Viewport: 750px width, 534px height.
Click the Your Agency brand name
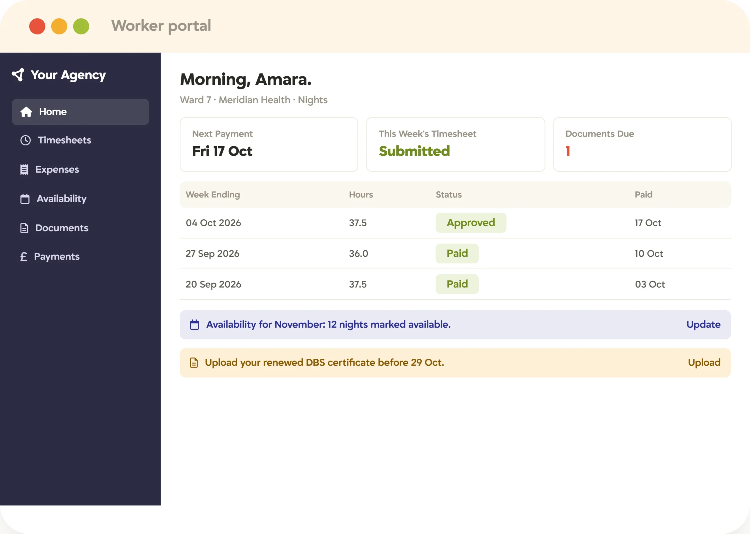(x=68, y=75)
